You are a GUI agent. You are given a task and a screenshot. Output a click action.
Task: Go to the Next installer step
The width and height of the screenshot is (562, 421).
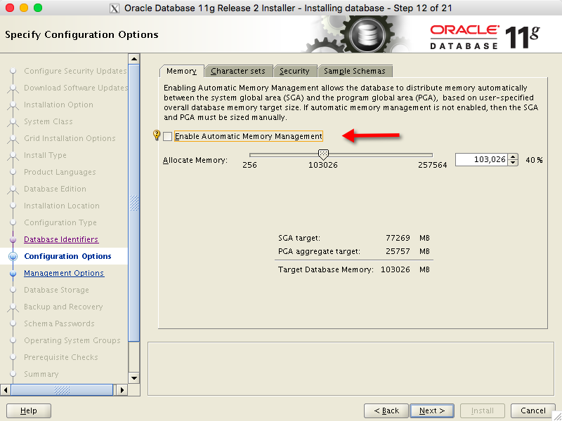click(x=432, y=410)
